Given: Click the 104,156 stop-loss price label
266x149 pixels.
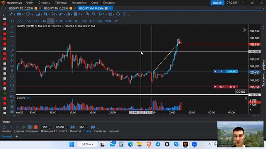Looking at the screenshot, I should pyautogui.click(x=254, y=87).
